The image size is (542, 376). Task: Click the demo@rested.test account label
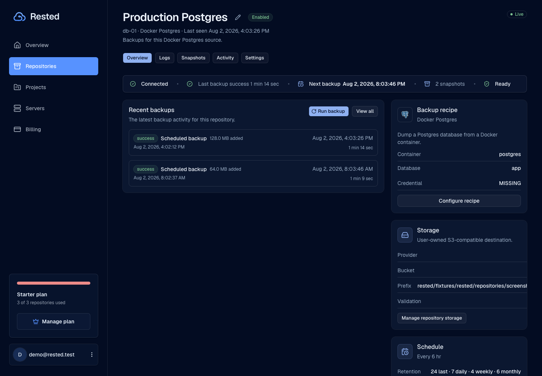click(x=52, y=355)
